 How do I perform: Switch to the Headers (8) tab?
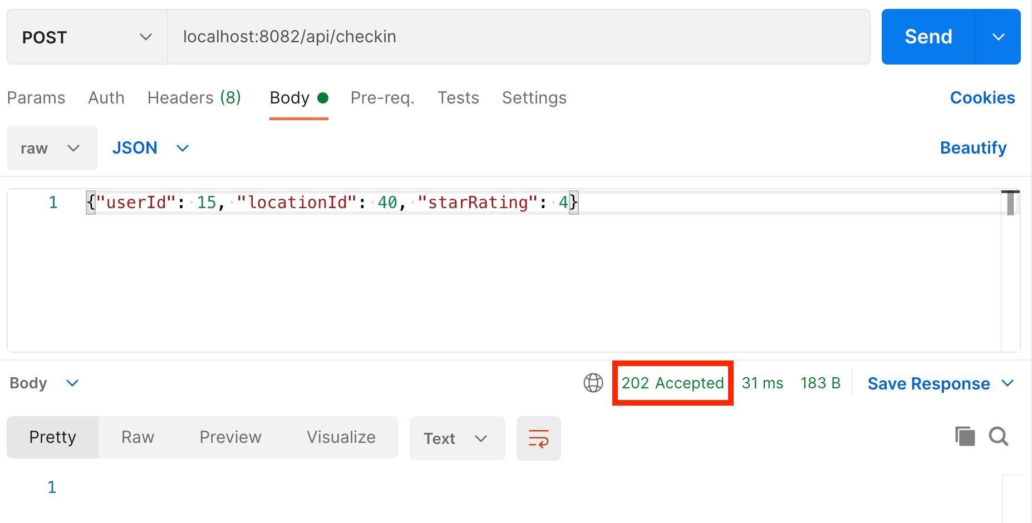point(194,98)
